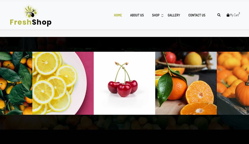Click the olive branch logo icon
This screenshot has width=249, height=144.
click(31, 12)
